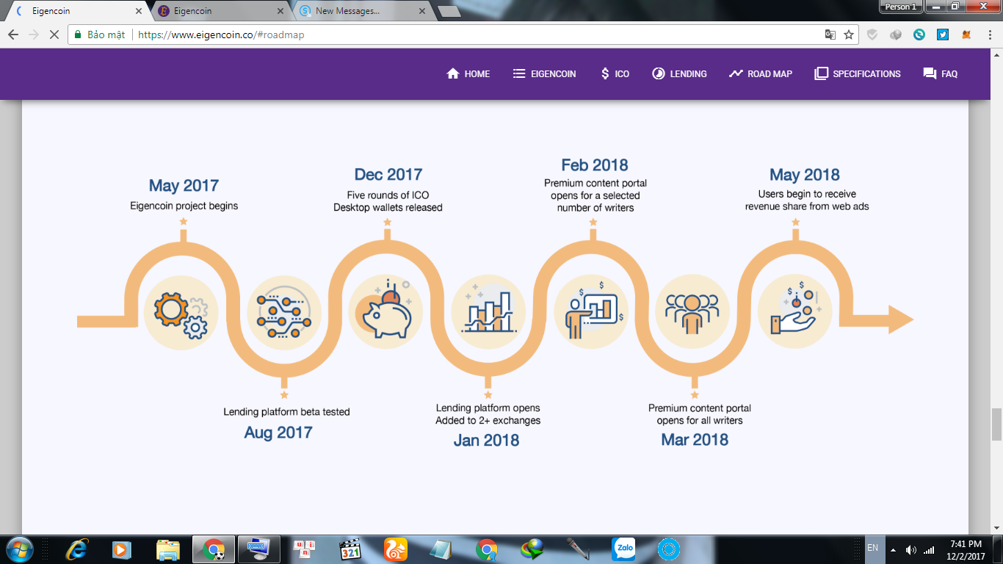Click the Person 1 profile button
This screenshot has height=564, width=1003.
[x=900, y=7]
